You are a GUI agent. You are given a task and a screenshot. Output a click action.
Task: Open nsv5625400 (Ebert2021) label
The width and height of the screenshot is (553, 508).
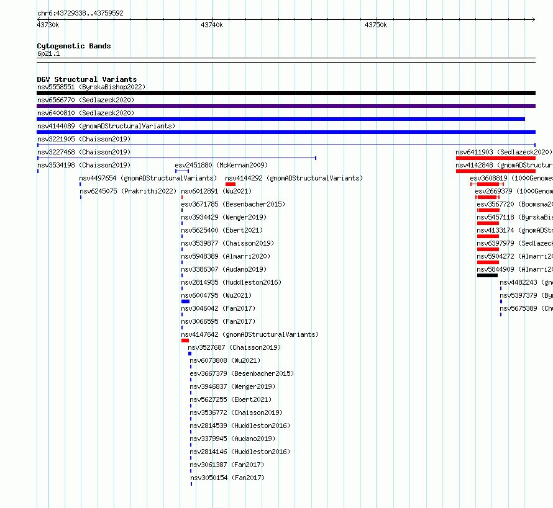click(x=222, y=230)
